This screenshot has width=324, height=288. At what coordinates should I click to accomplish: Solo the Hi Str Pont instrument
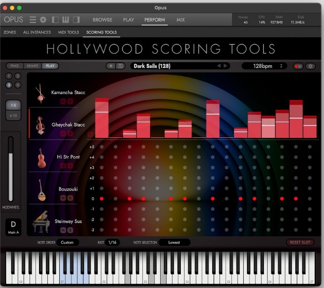tap(70, 166)
